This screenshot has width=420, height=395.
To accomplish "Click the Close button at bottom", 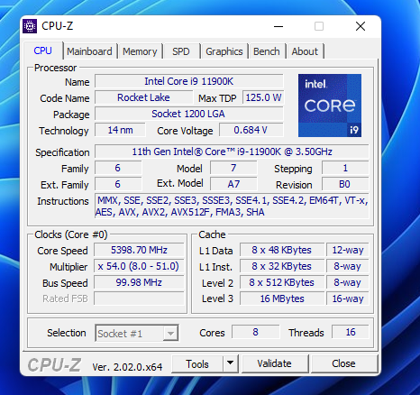I will point(343,363).
